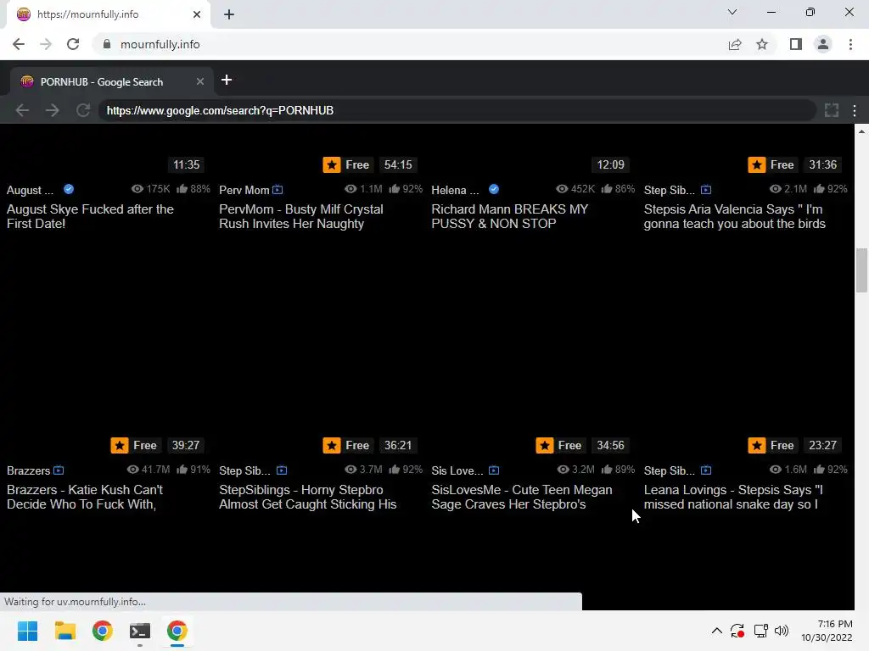
Task: Click the Free badge beside 31:36
Action: 772,165
